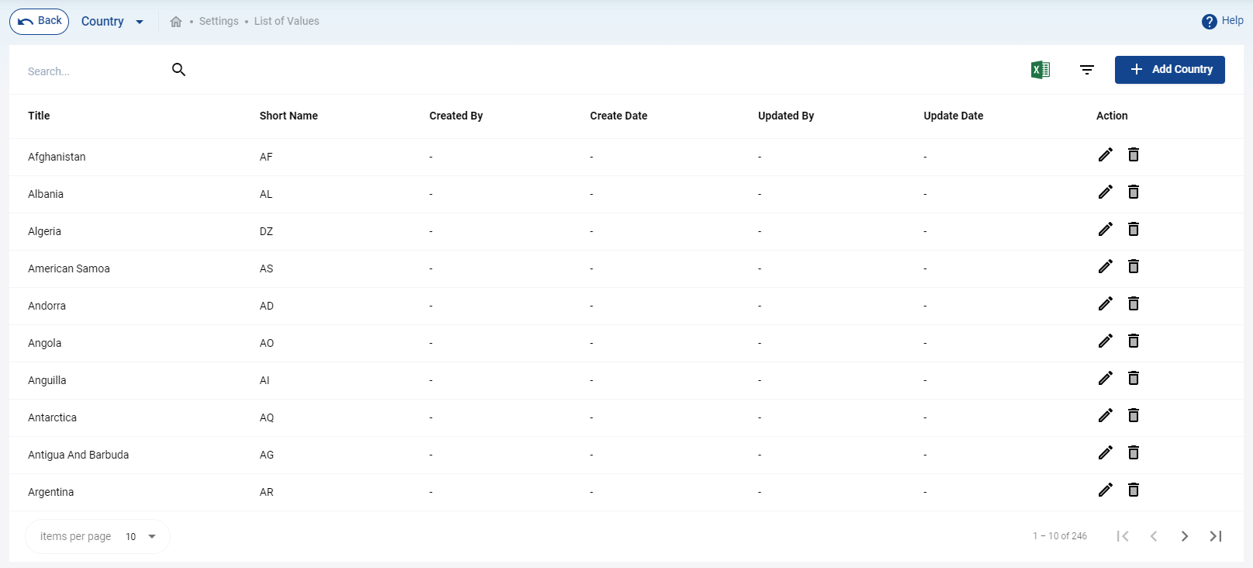Edit Antigua And Barbuda entry
The image size is (1253, 568).
[x=1106, y=452]
